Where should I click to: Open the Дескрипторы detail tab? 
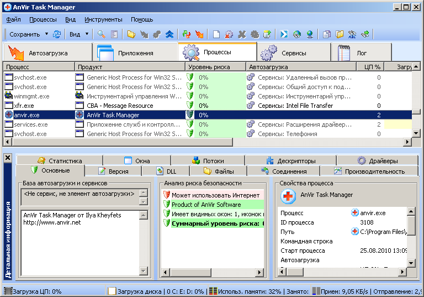click(291, 160)
